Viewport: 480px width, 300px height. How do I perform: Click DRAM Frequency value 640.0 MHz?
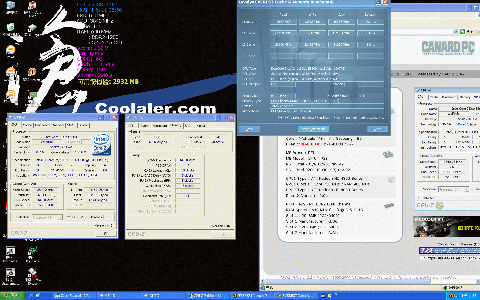187,160
